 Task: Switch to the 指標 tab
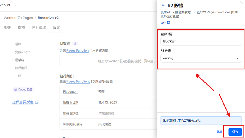tap(22, 28)
